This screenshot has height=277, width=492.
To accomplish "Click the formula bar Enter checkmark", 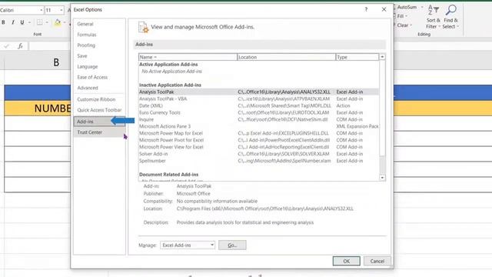I will [x=6, y=46].
